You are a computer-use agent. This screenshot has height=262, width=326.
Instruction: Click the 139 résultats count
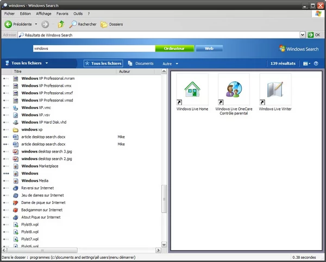click(x=283, y=63)
